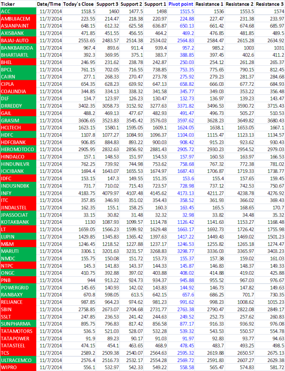Select TATAPOWER today's close 91.9

click(x=91, y=339)
